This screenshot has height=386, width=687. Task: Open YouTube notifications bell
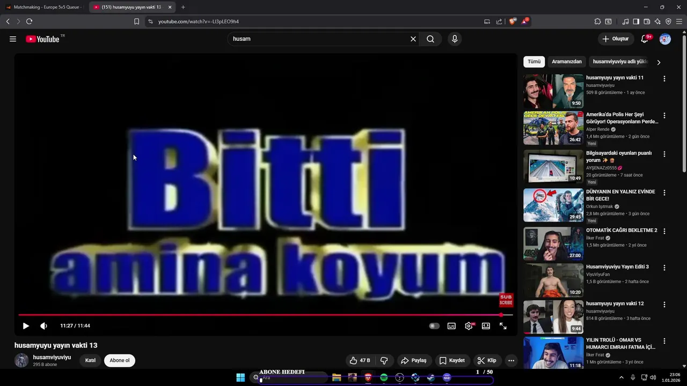coord(645,39)
